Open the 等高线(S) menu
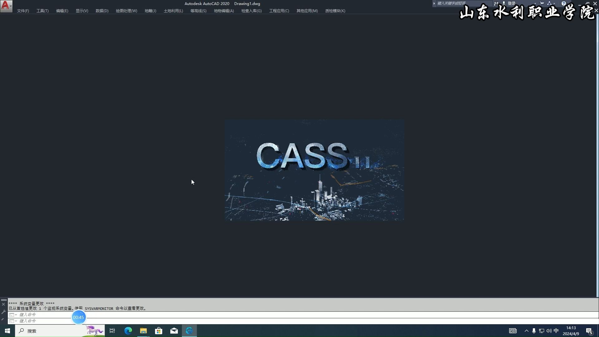 pyautogui.click(x=198, y=11)
